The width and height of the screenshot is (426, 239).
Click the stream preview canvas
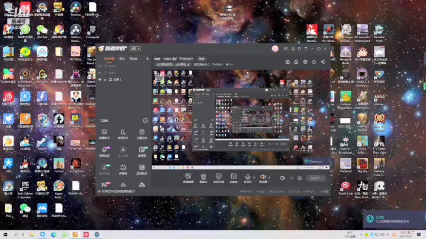[241, 119]
